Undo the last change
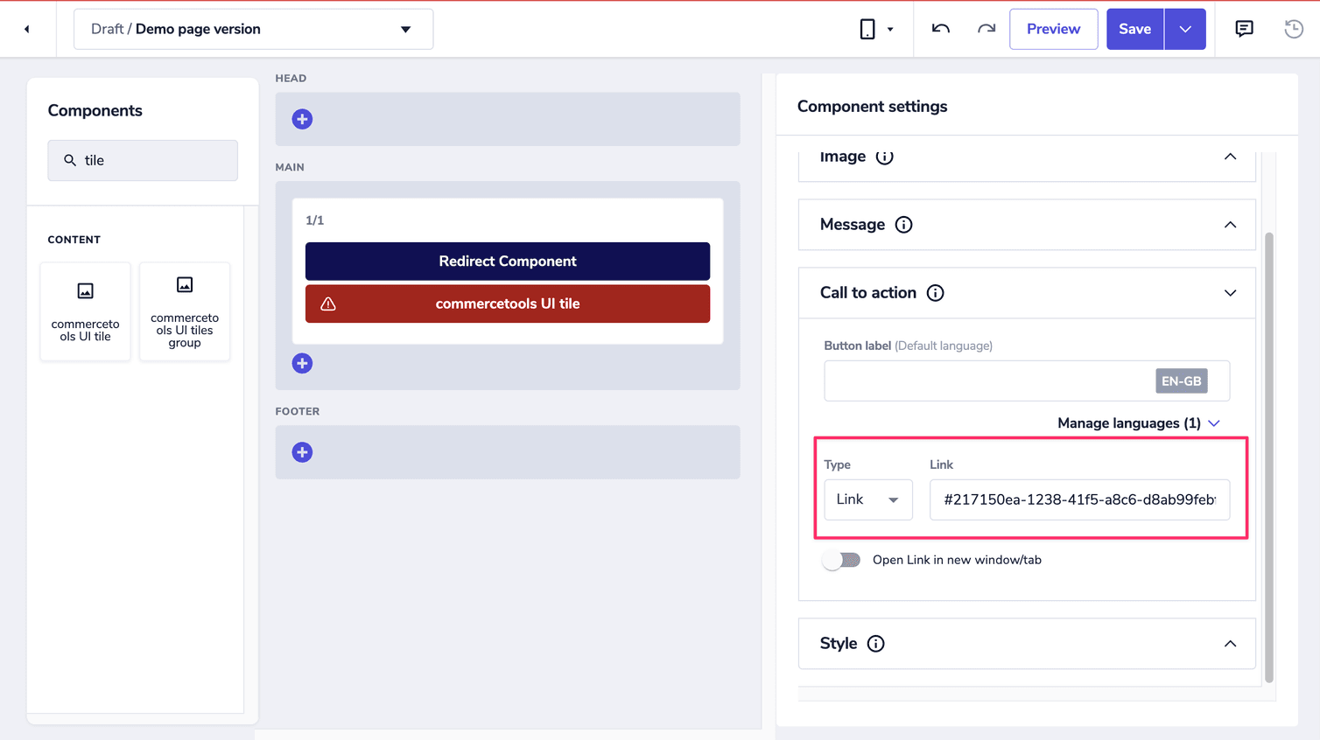 (x=939, y=28)
